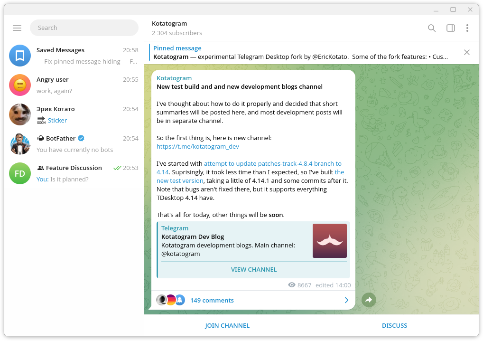Open the t.me/kotatogram_dev link
This screenshot has height=341, width=483.
pyautogui.click(x=197, y=147)
